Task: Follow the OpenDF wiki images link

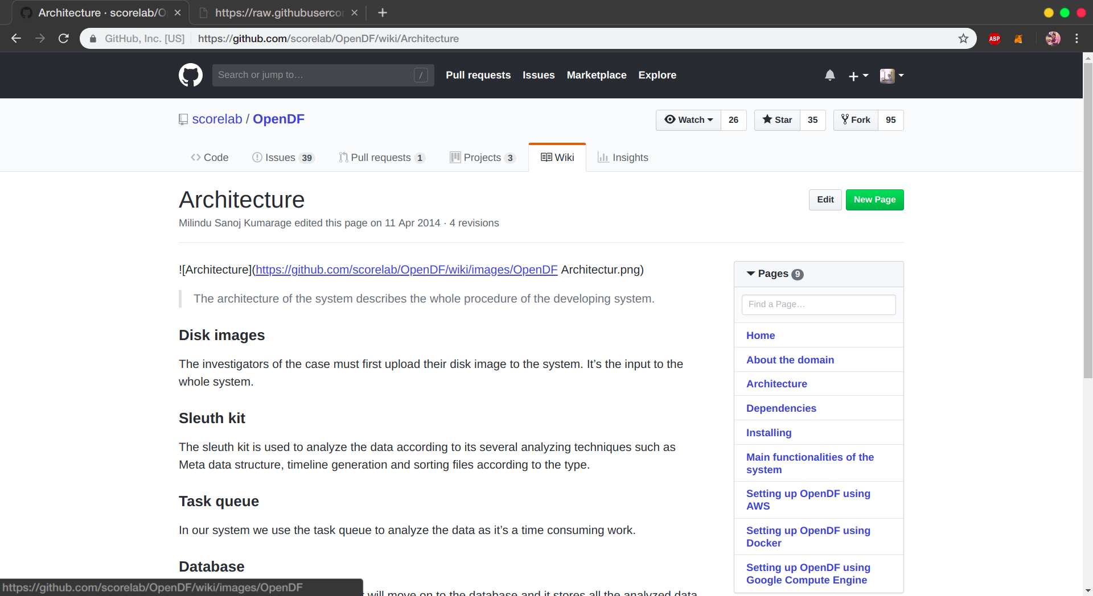Action: (406, 270)
